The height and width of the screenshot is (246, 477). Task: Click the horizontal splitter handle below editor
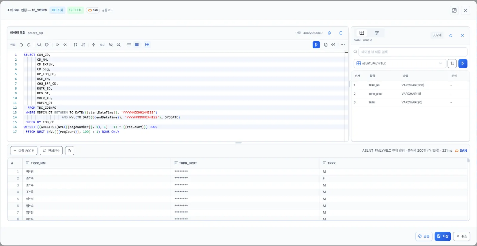click(x=238, y=143)
